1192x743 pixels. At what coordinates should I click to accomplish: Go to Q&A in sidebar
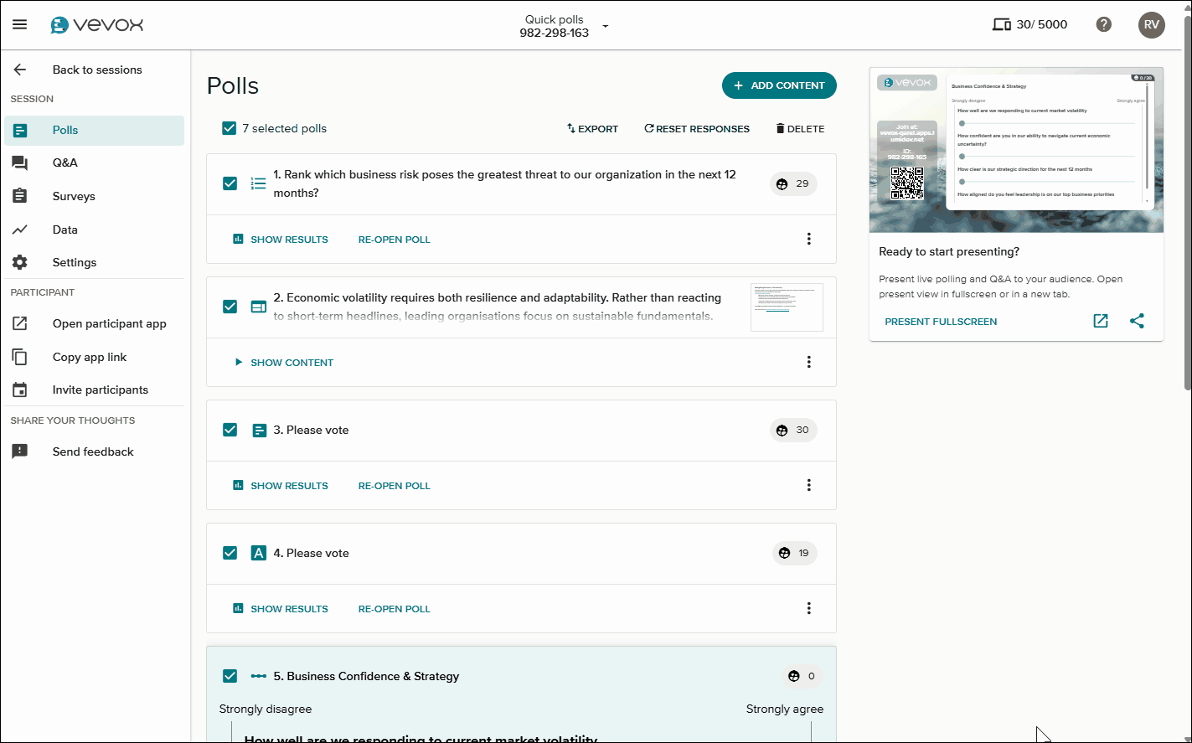(x=65, y=163)
